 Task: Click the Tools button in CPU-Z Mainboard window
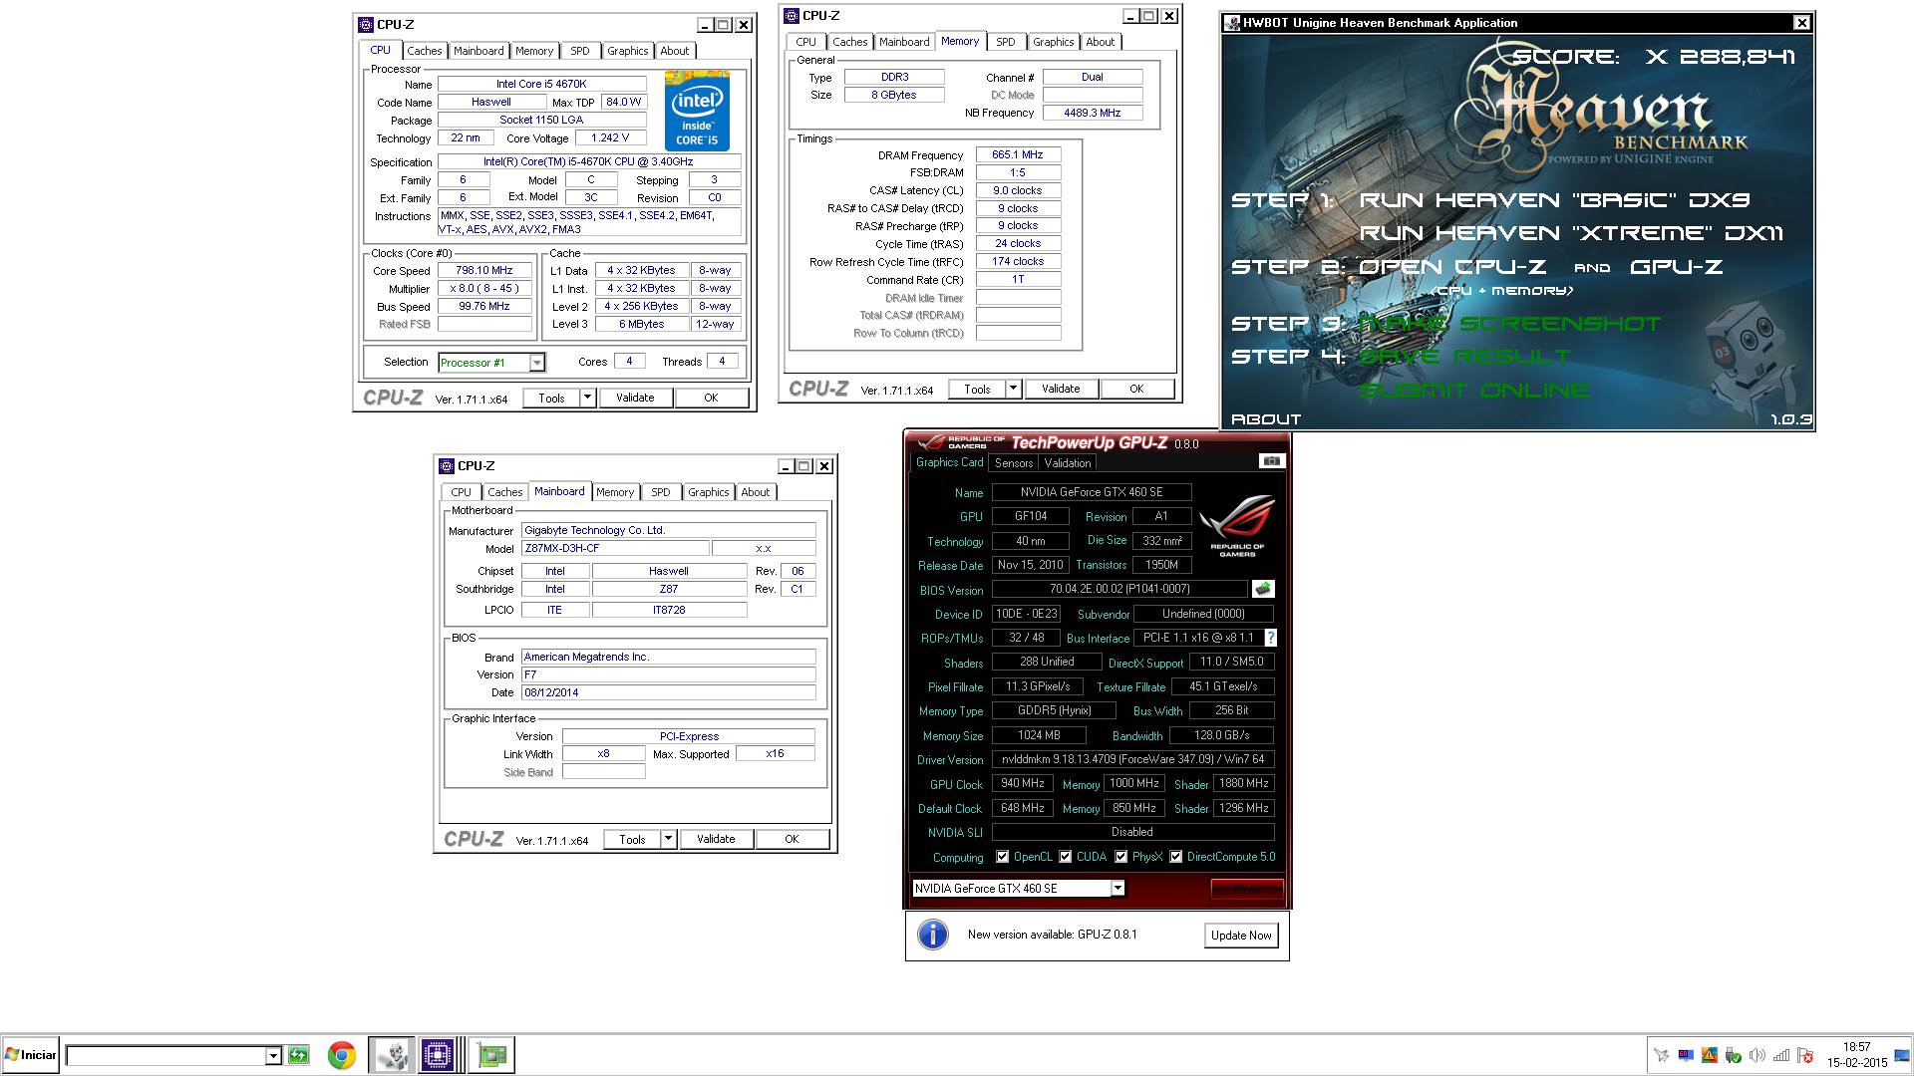click(x=632, y=839)
